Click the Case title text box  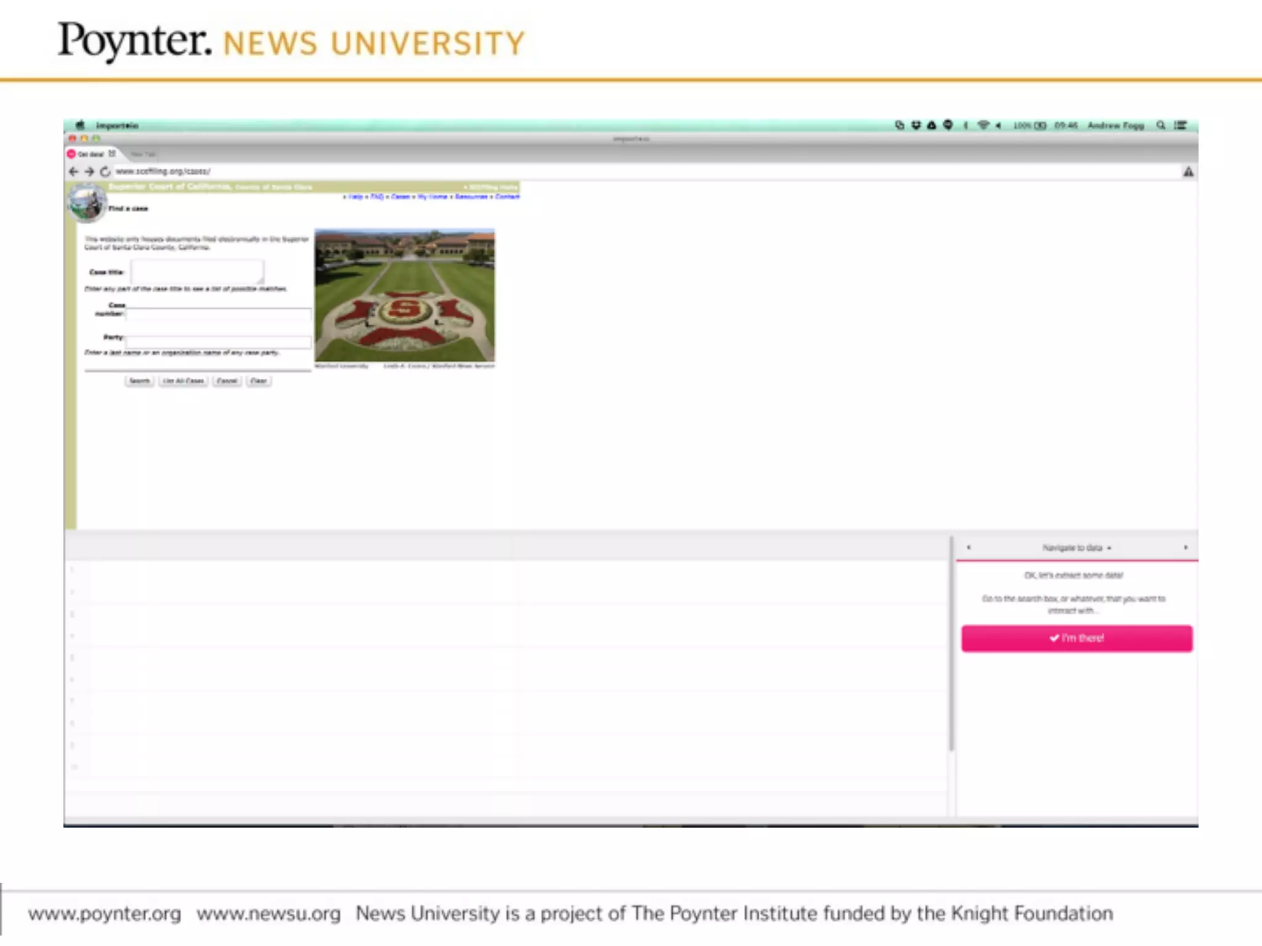click(197, 272)
